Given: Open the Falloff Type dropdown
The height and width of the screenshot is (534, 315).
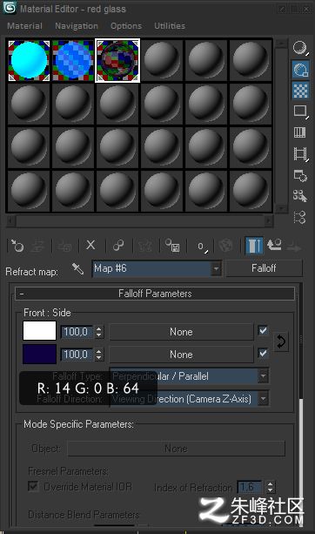Looking at the screenshot, I should [x=189, y=376].
